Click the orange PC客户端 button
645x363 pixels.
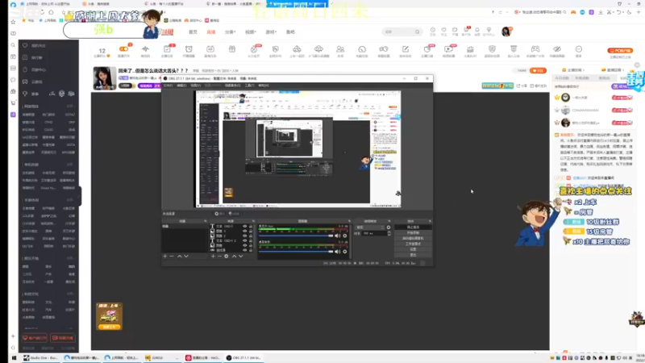620,51
